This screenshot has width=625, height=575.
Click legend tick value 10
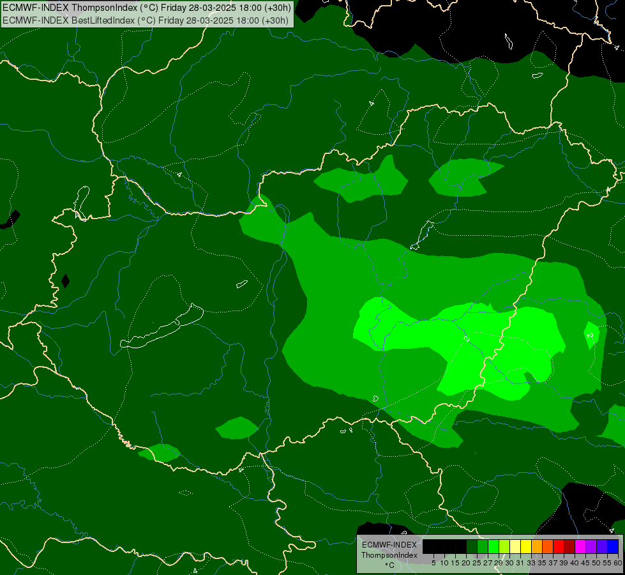[444, 563]
